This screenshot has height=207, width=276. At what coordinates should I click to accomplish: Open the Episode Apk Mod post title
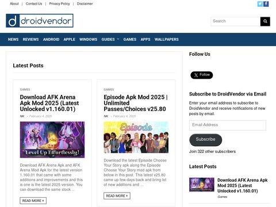pos(136,103)
